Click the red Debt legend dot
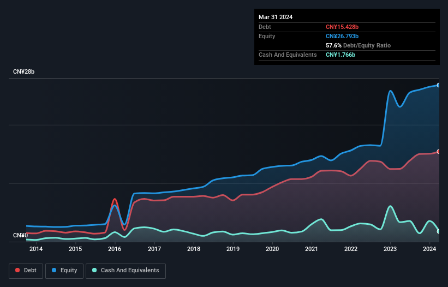The height and width of the screenshot is (287, 448). pyautogui.click(x=17, y=270)
